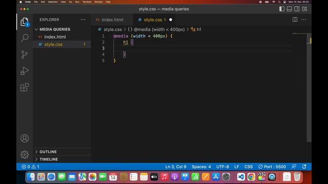Open Final Cut Pro from the dock
The height and width of the screenshot is (184, 328).
point(261,177)
